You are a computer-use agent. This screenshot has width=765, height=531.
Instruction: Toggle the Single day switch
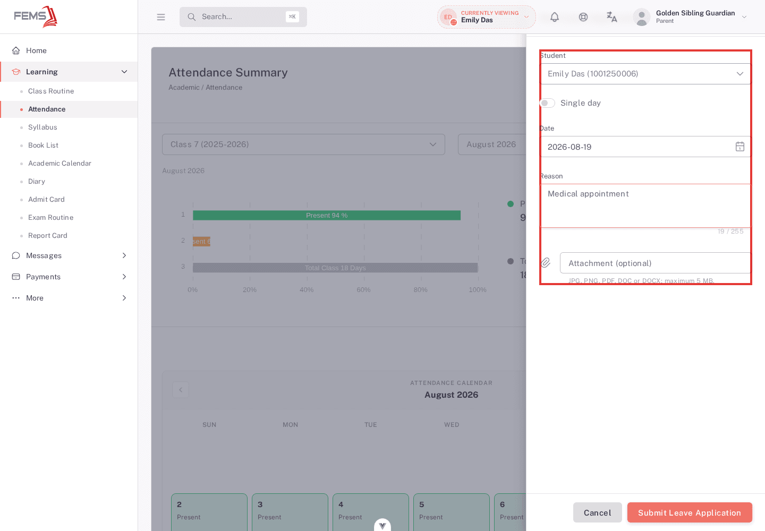coord(547,103)
